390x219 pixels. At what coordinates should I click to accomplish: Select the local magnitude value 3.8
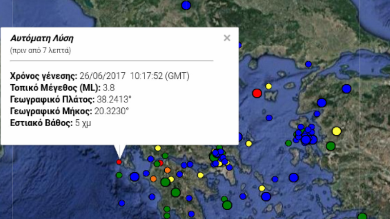coord(109,88)
